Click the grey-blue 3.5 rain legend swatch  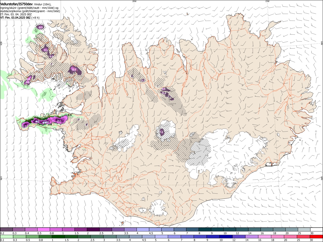[x=123, y=236]
